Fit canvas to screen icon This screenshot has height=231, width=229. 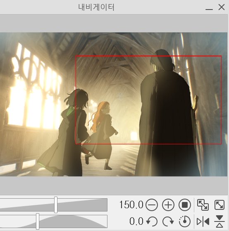(219, 205)
